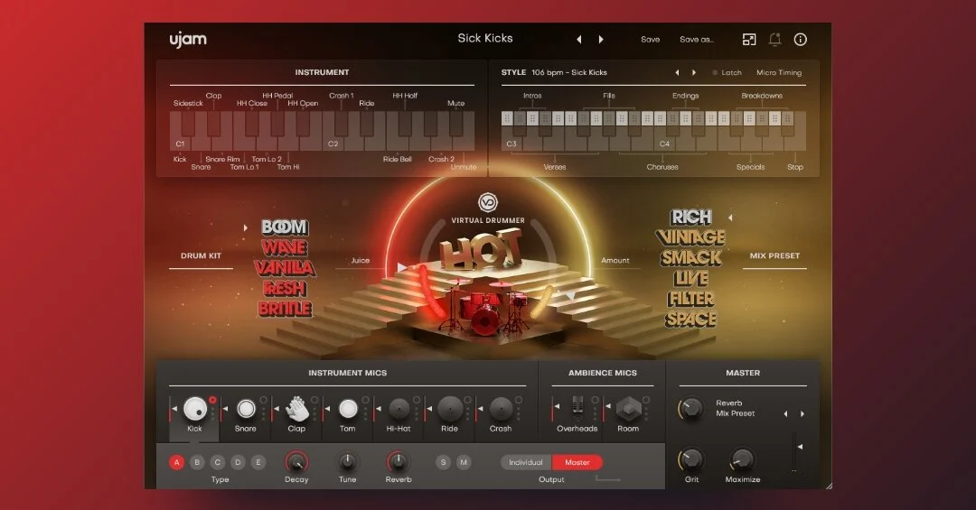Next Reverb Mix Preset arrow

tap(802, 413)
